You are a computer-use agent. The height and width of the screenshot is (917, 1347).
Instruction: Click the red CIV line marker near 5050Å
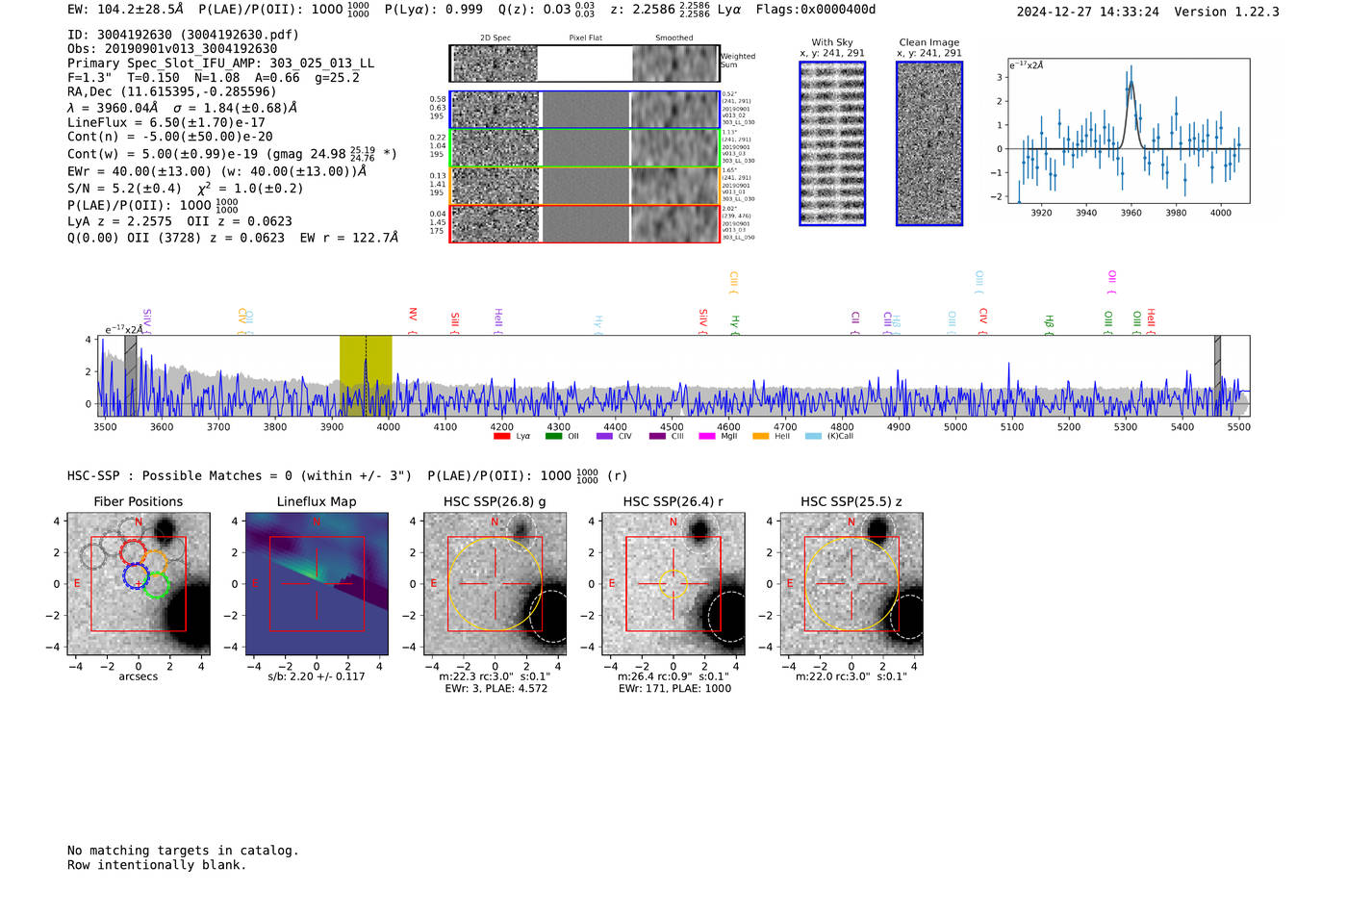coord(983,321)
